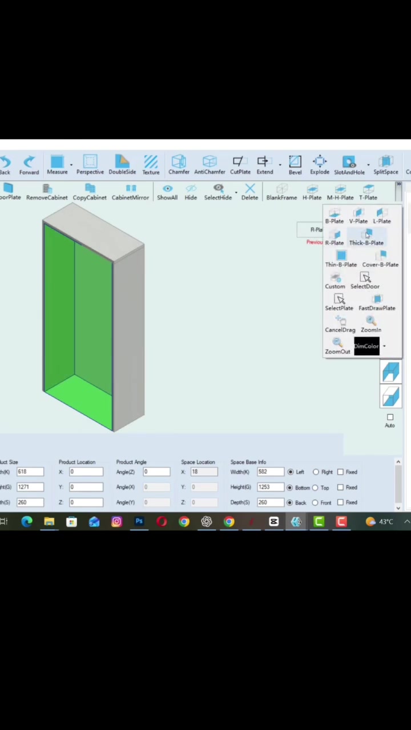Click CancelDrag in overflow menu
411x730 pixels.
[340, 325]
